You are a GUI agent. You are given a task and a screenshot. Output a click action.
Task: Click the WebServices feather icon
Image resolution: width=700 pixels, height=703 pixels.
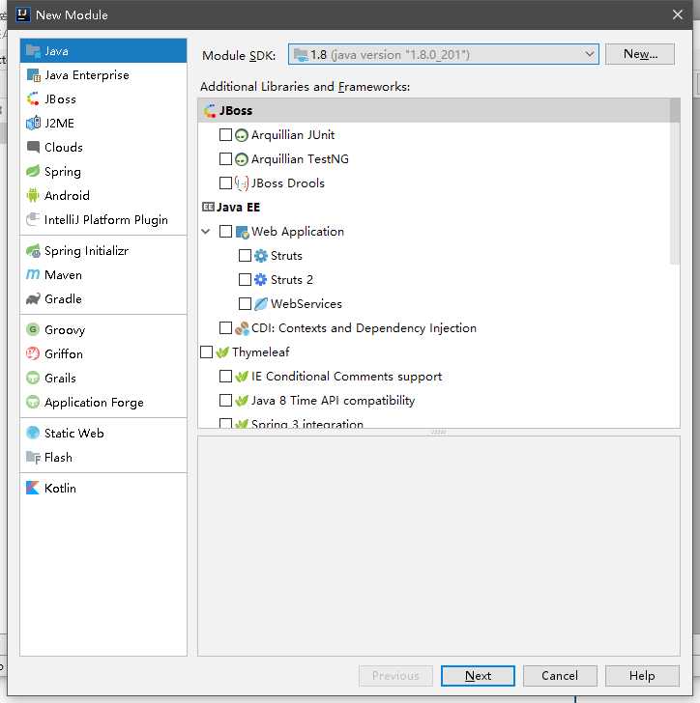click(x=261, y=303)
